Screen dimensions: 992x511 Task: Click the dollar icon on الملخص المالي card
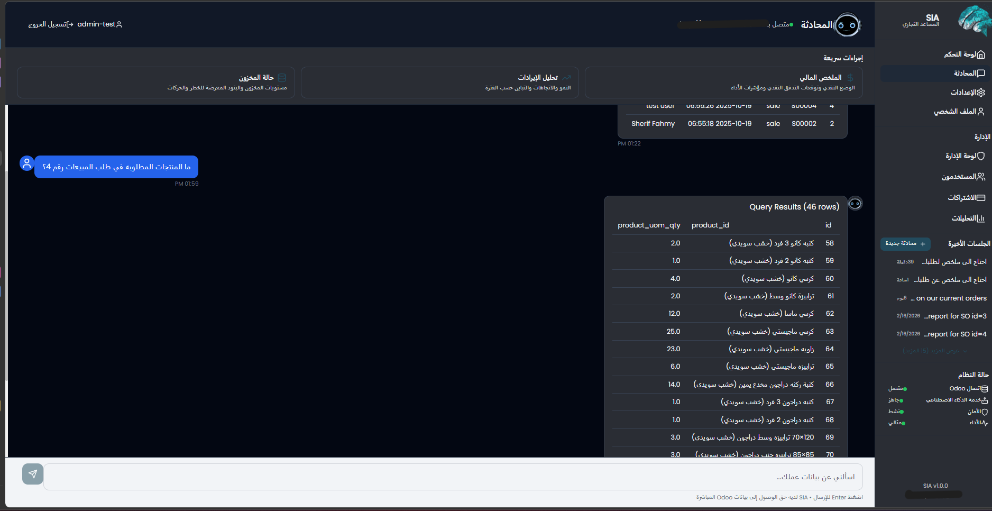click(850, 77)
